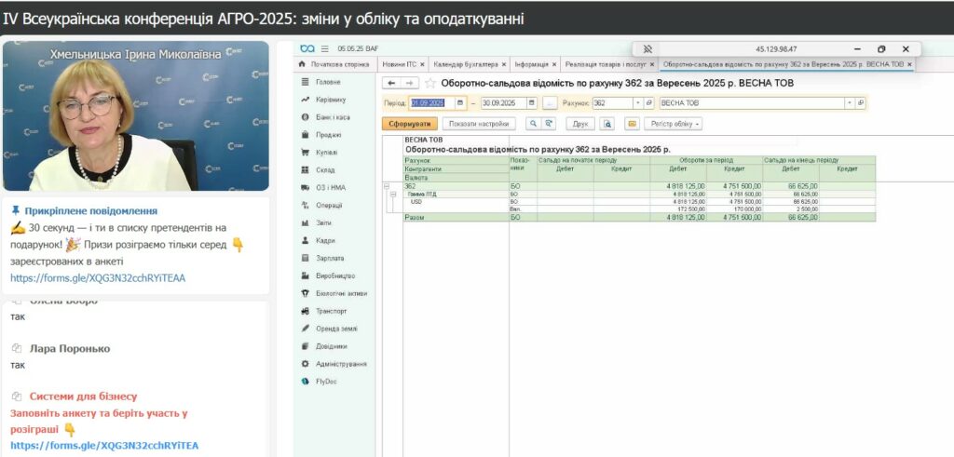
Task: Click the back navigation arrow
Action: [392, 83]
